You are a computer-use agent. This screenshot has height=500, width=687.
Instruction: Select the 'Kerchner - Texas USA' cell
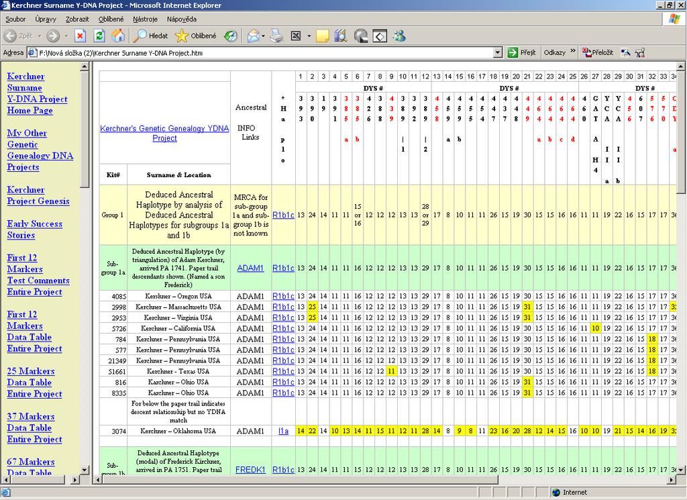[x=178, y=371]
